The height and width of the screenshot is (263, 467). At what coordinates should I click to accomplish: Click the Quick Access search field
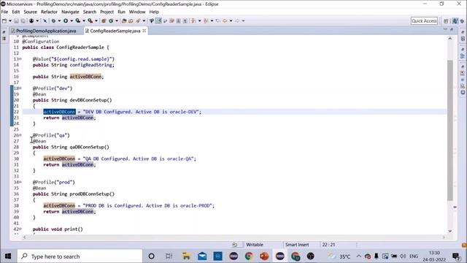pos(424,21)
